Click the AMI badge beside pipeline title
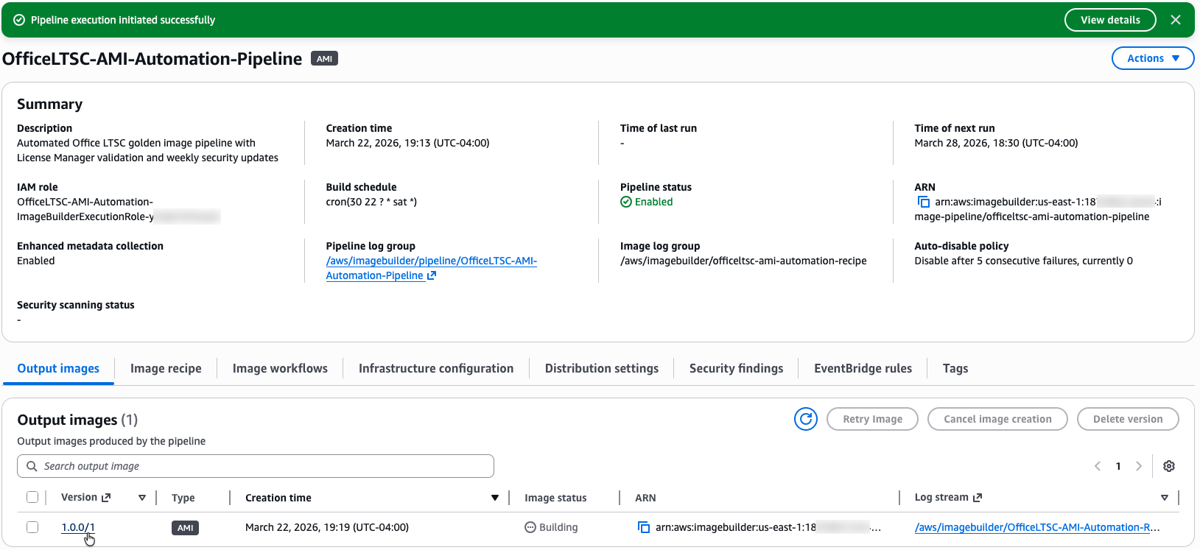 [x=324, y=59]
